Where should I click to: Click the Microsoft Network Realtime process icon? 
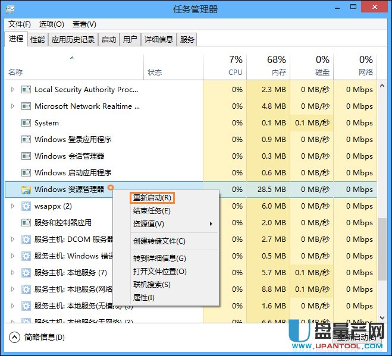pyautogui.click(x=26, y=106)
